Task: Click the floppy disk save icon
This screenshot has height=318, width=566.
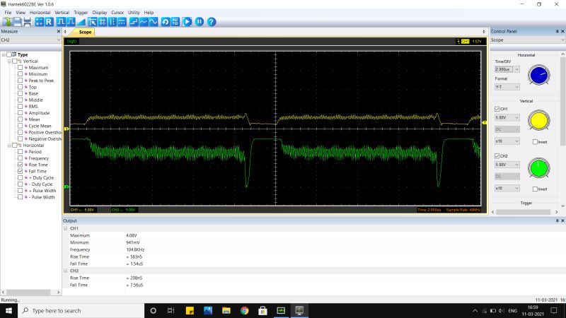Action: tap(17, 22)
